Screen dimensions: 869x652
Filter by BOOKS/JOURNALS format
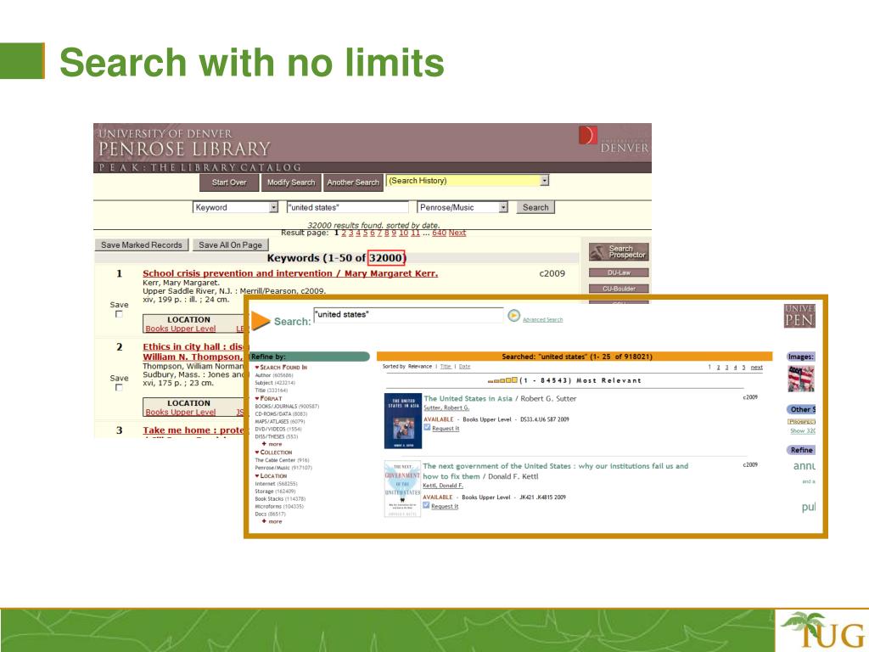pyautogui.click(x=287, y=407)
